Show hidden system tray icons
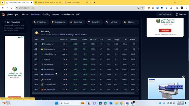189x106 pixels. 156,103
